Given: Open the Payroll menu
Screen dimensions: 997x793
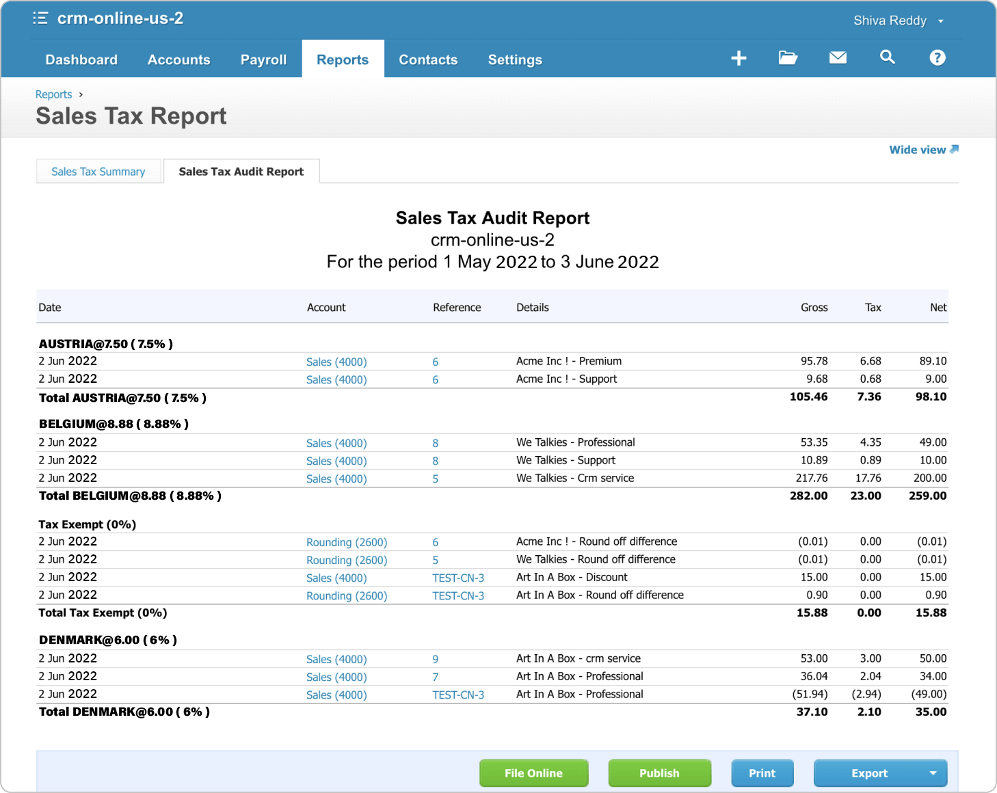Looking at the screenshot, I should click(x=263, y=59).
